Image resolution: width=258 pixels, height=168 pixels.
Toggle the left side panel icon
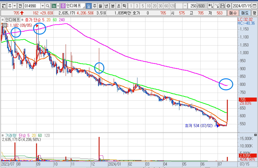(3, 6)
